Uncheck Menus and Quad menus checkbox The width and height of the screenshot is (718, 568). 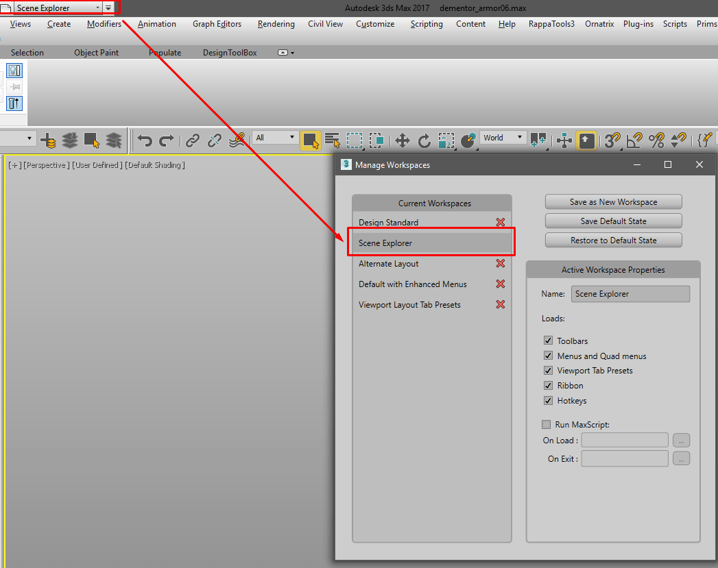click(548, 356)
